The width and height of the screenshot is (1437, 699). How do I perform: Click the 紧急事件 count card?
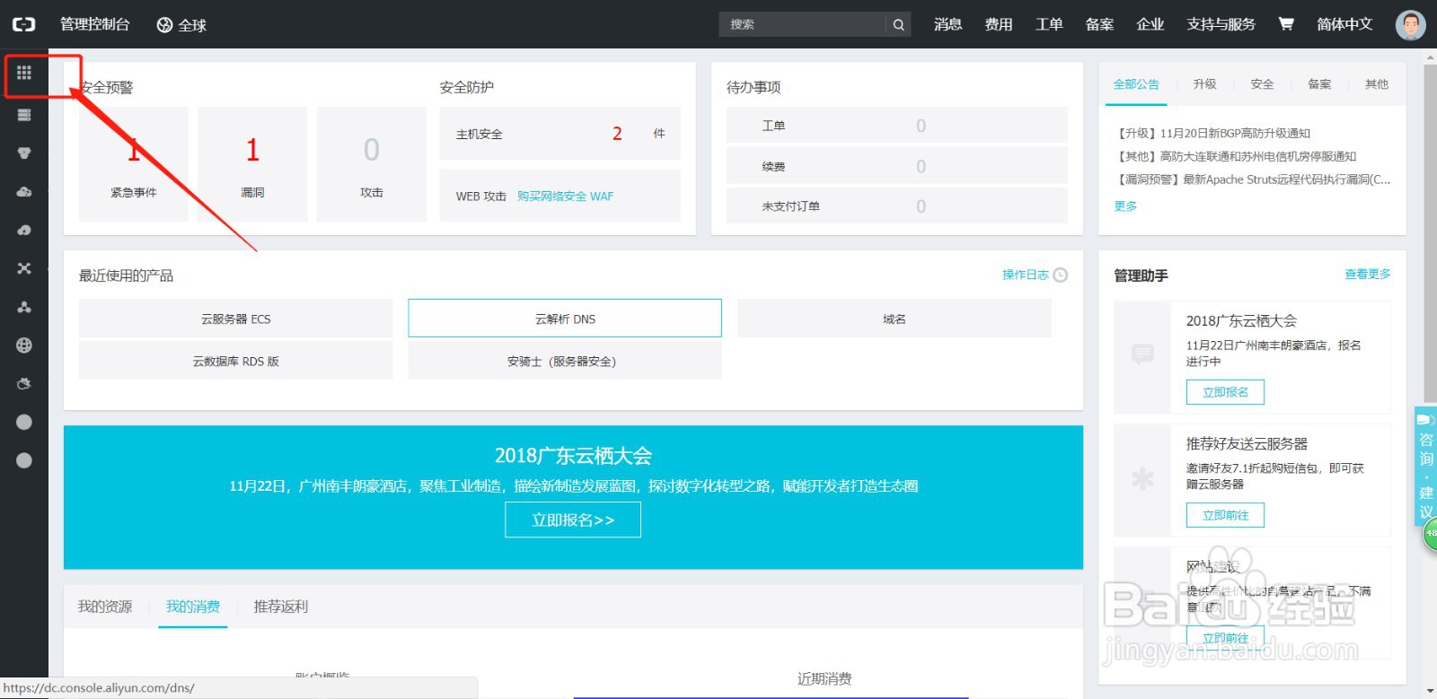click(x=134, y=164)
